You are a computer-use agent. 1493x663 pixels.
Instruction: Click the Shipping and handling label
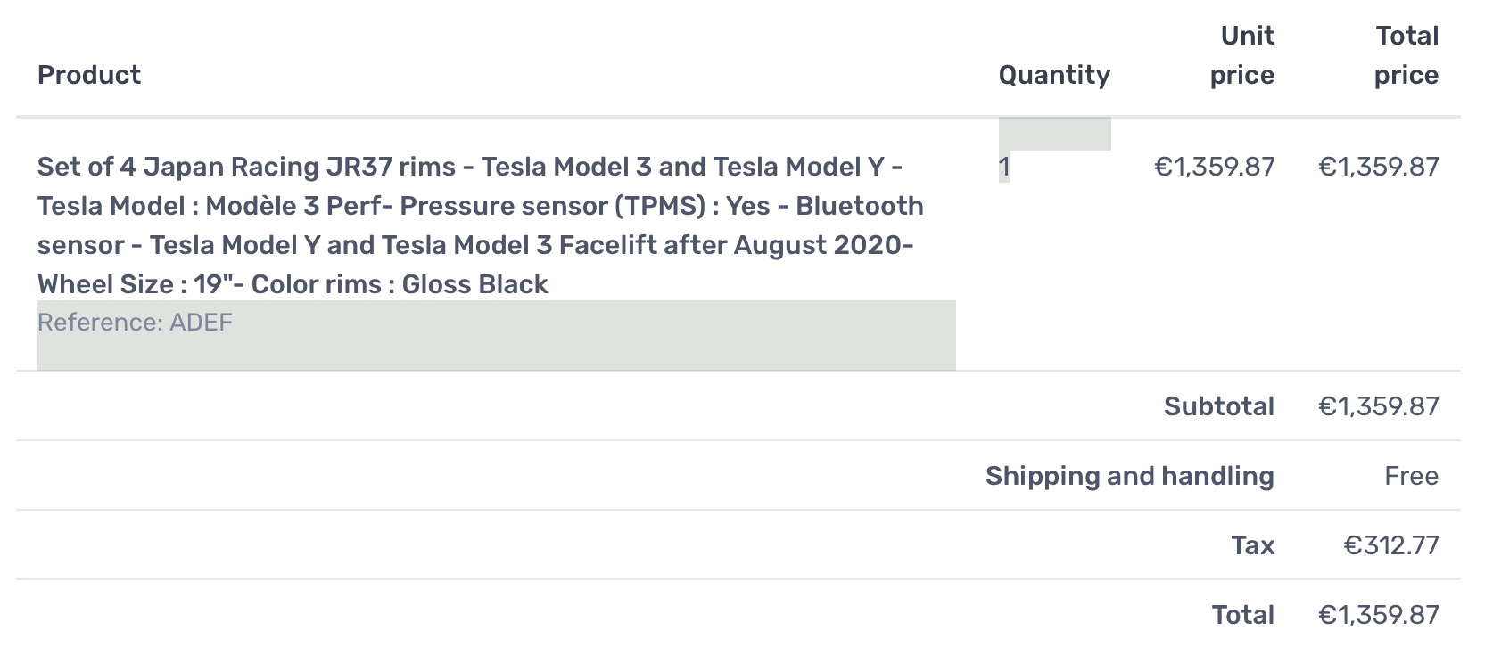[x=1130, y=476]
